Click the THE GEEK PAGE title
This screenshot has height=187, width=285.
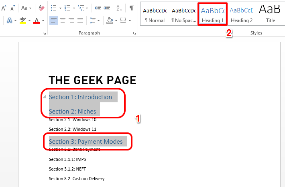pyautogui.click(x=92, y=80)
